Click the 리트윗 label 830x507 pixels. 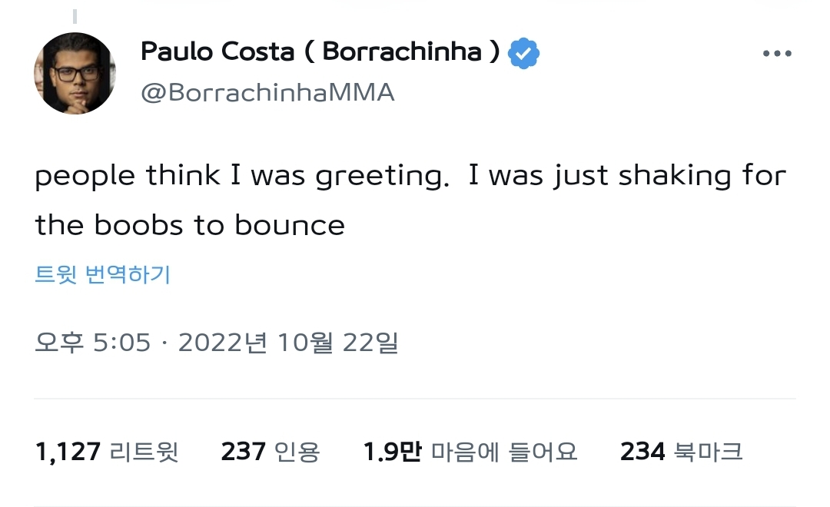tap(144, 452)
